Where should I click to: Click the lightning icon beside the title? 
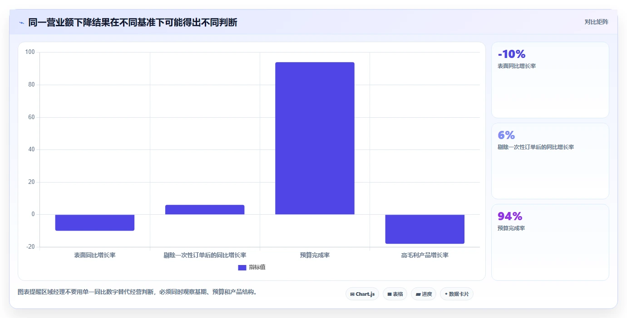coord(21,23)
